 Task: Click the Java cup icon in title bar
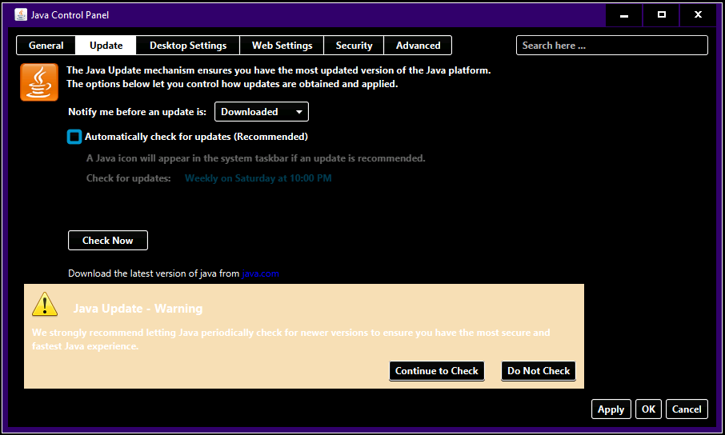click(x=21, y=14)
